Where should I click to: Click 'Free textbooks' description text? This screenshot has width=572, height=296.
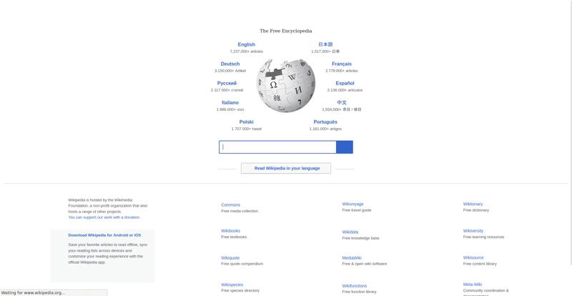pyautogui.click(x=234, y=237)
